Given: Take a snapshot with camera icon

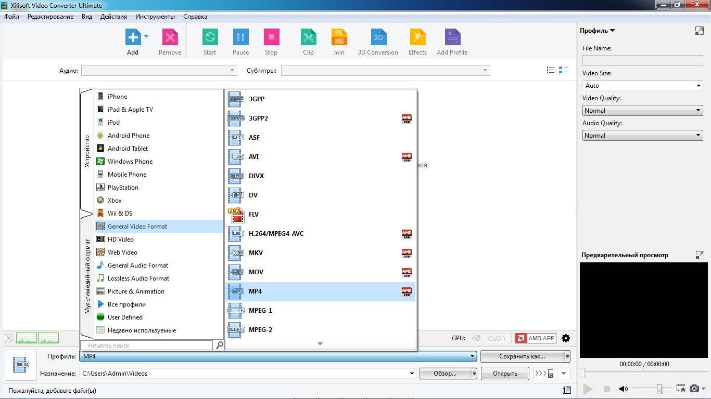Looking at the screenshot, I should pos(694,389).
